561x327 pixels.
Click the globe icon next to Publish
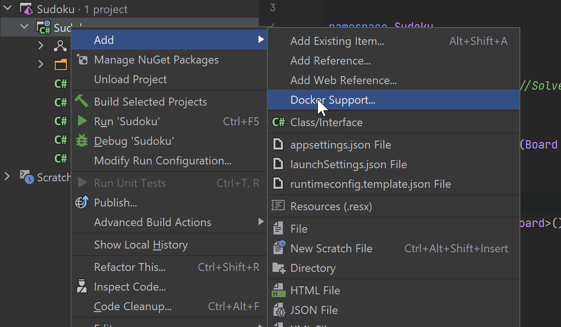click(x=82, y=202)
